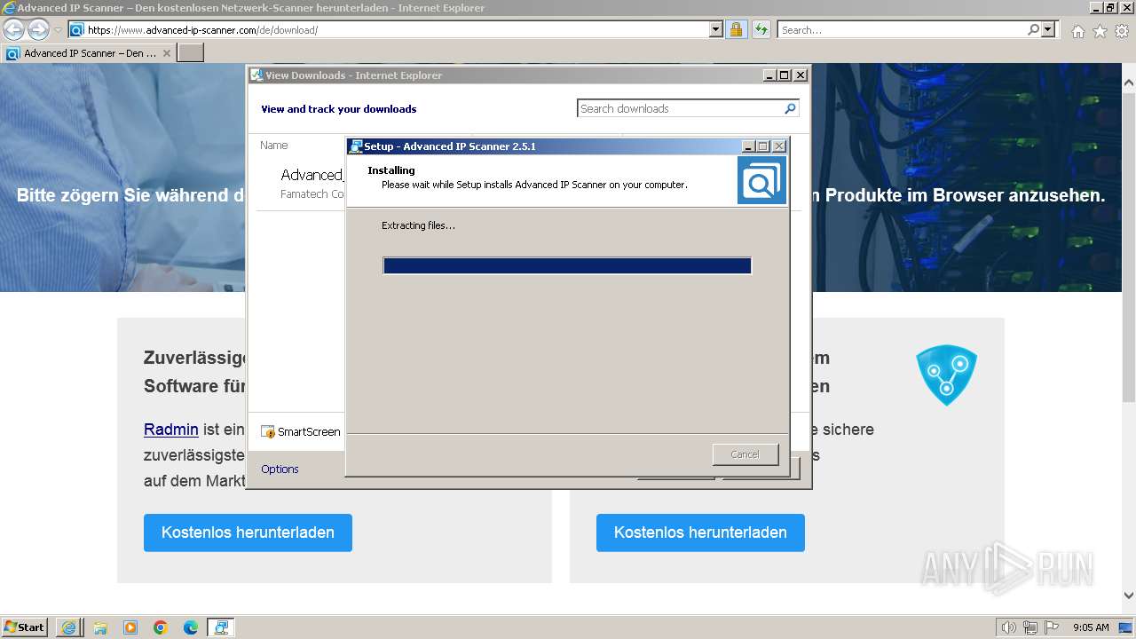Click the page scrollbar down arrow

click(1129, 596)
